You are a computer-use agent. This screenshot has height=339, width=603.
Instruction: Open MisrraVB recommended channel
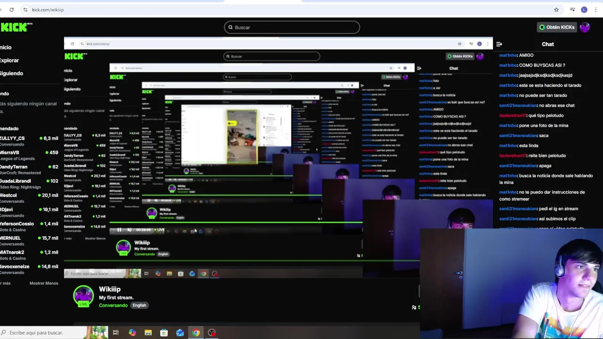click(x=29, y=155)
